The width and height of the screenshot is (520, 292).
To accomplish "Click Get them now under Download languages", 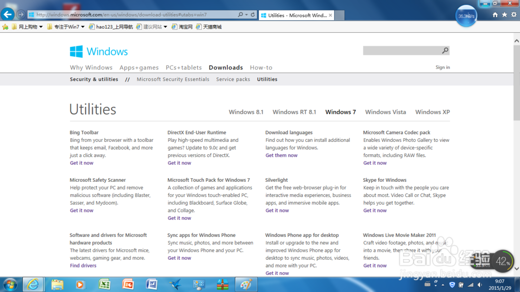I will 281,155.
